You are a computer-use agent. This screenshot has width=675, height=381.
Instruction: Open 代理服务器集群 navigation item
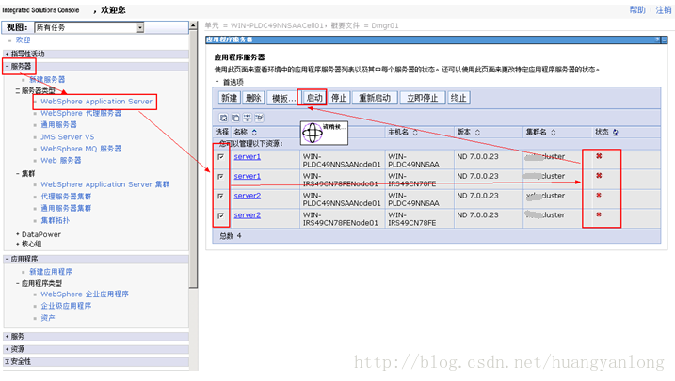click(66, 196)
